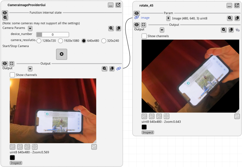Click the Start/Stop Camera button

coord(61,54)
